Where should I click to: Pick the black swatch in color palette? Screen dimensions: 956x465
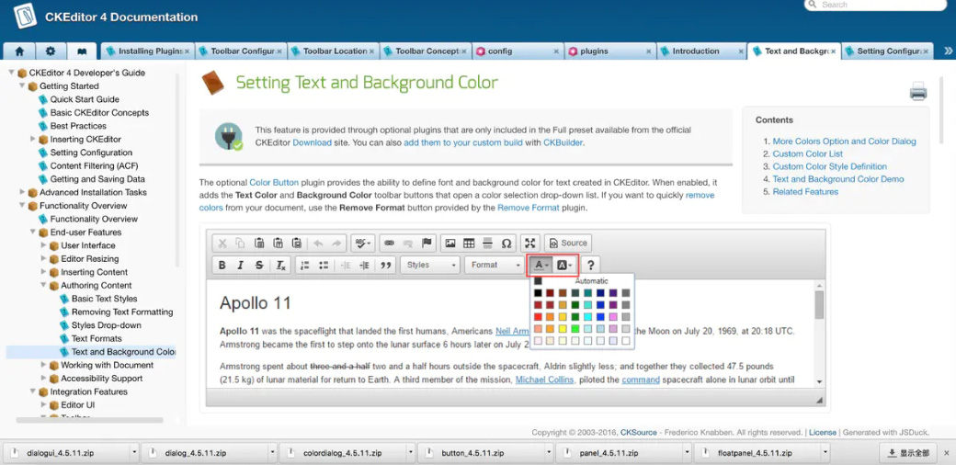click(x=539, y=293)
